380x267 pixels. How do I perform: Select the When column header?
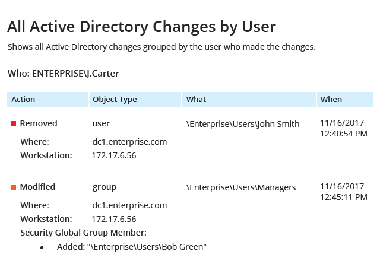pyautogui.click(x=345, y=100)
